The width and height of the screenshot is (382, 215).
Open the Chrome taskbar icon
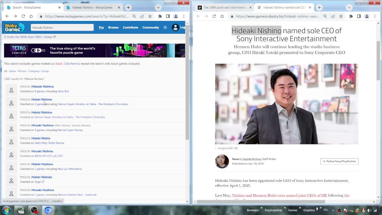click(48, 211)
